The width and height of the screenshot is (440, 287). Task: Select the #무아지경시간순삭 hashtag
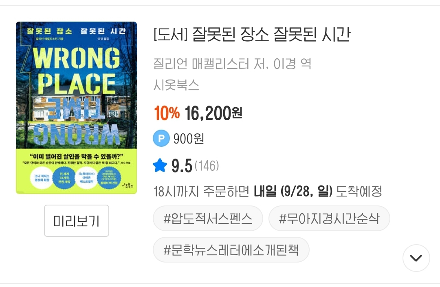coord(329,219)
